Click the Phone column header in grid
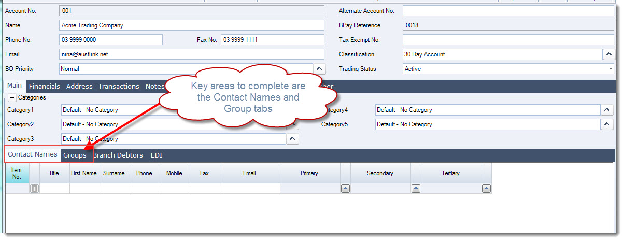Viewport: 624px width, 241px height. coord(144,173)
